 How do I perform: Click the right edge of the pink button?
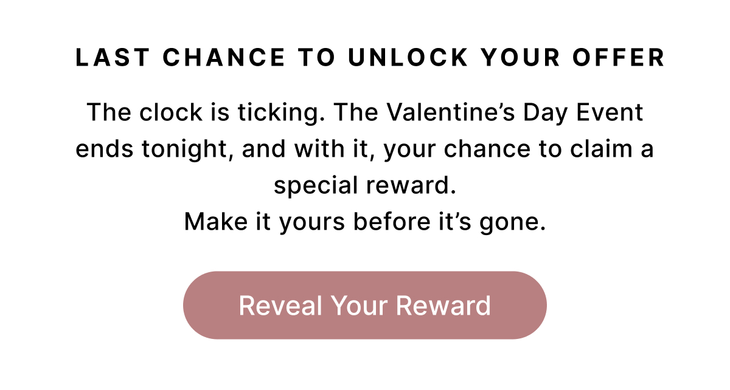[x=541, y=305]
